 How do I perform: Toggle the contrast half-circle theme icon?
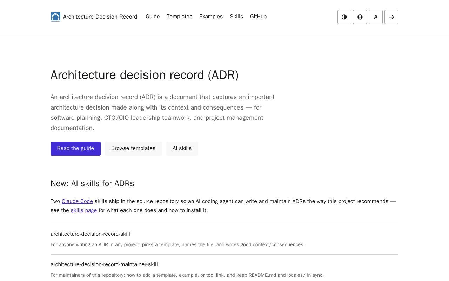point(344,17)
